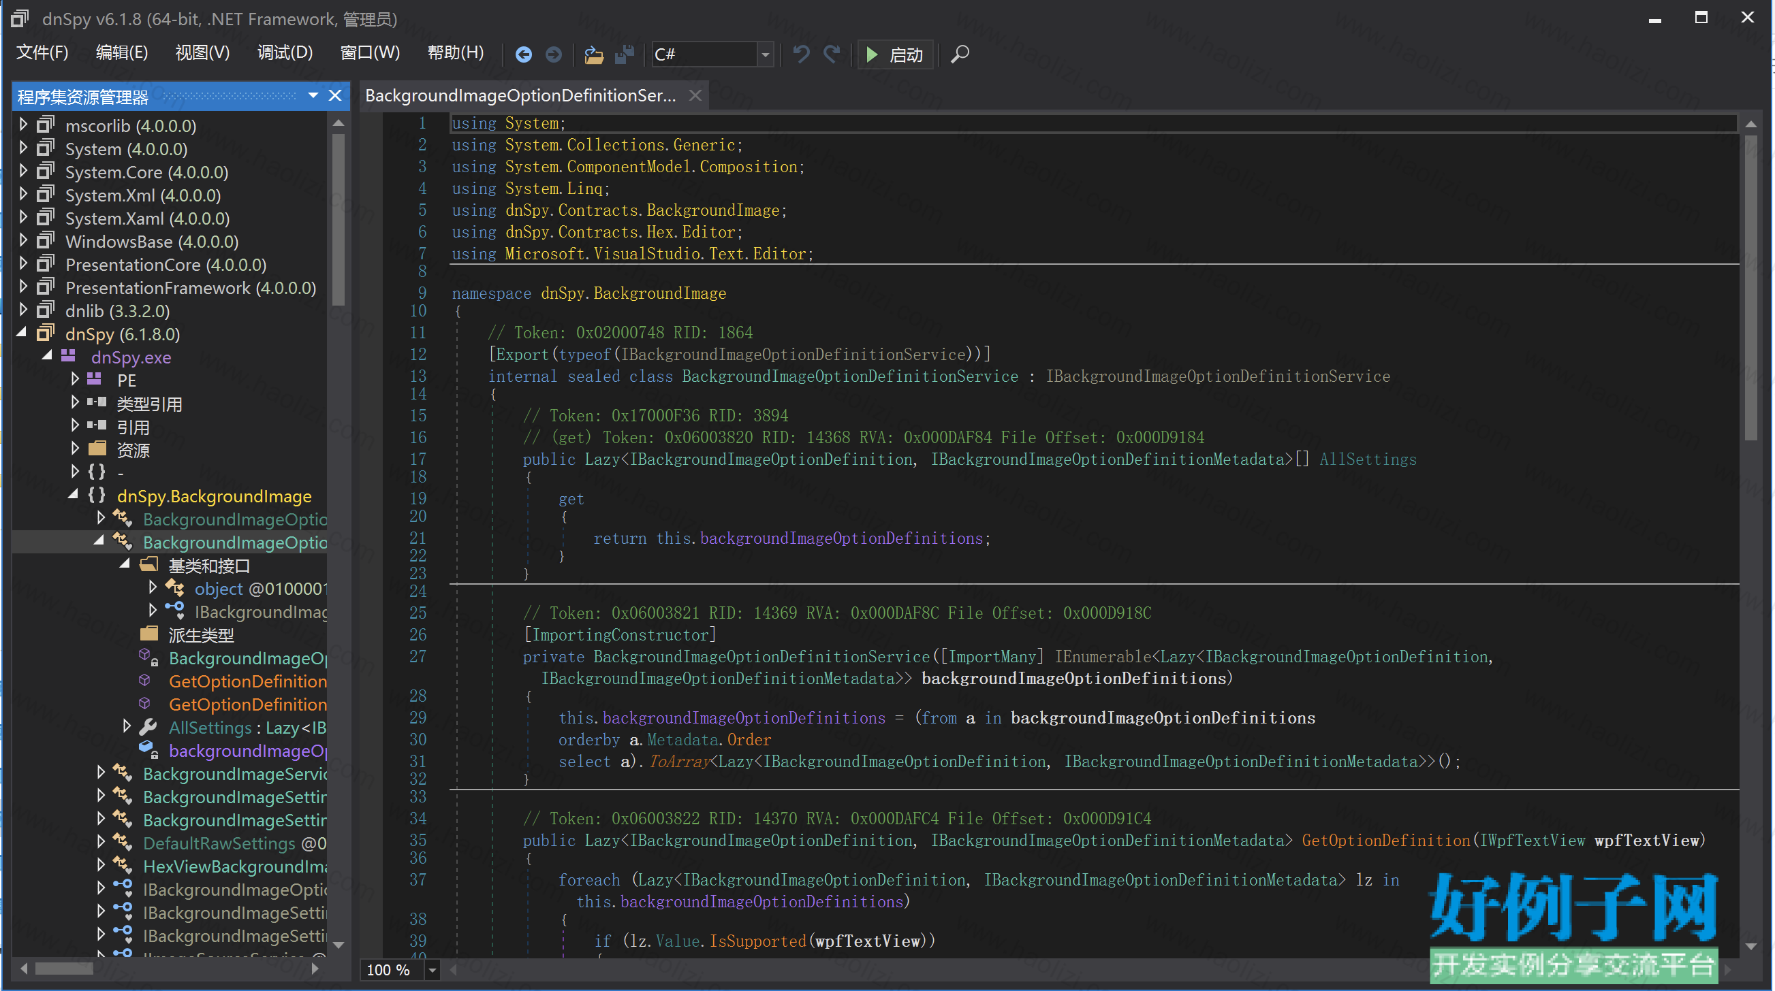Image resolution: width=1775 pixels, height=991 pixels.
Task: Click the AllSettings wrench property icon
Action: [x=149, y=727]
